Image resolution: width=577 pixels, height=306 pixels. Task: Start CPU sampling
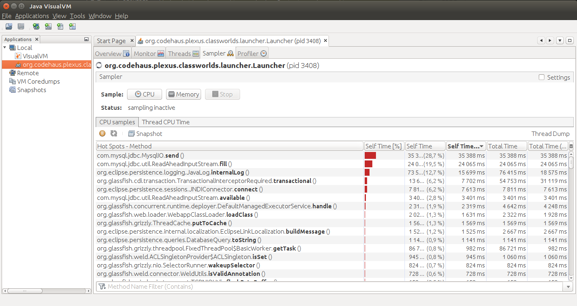[144, 94]
